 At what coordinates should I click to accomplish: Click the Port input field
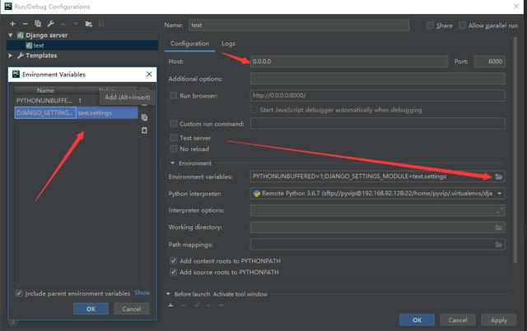coord(489,62)
